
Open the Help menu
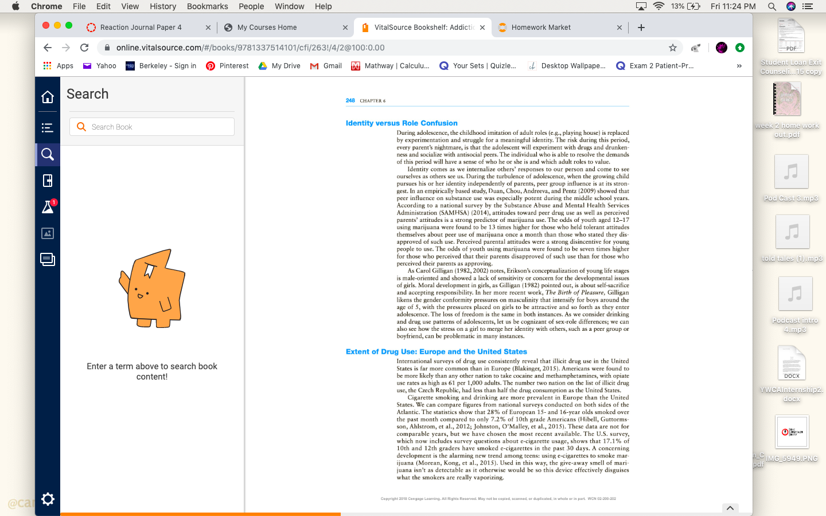pos(324,6)
